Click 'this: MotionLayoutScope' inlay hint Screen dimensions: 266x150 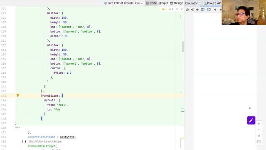[x=45, y=142]
